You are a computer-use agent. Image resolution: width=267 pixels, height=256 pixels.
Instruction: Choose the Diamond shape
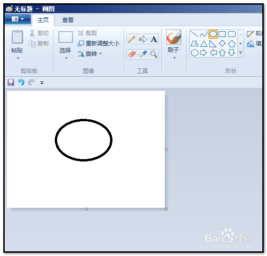point(222,44)
